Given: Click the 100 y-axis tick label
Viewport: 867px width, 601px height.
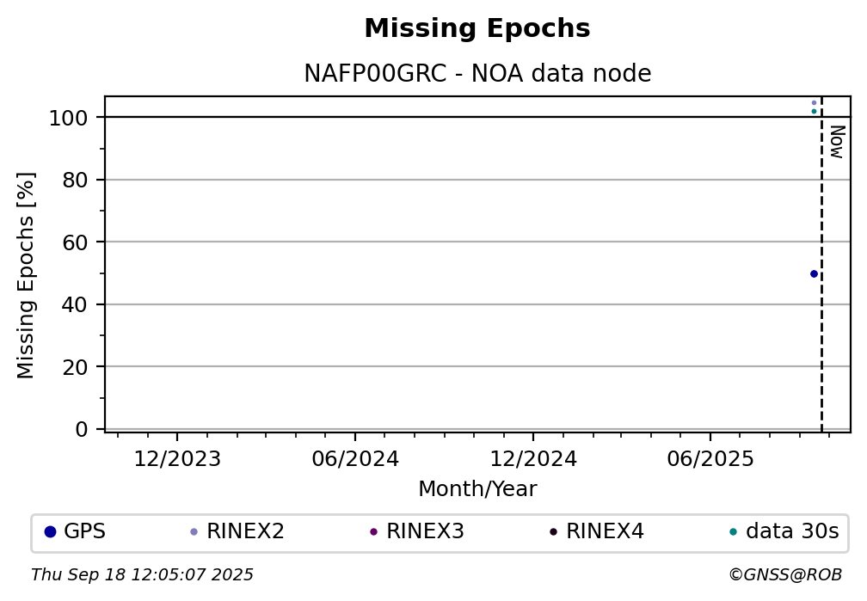Looking at the screenshot, I should click(x=68, y=118).
